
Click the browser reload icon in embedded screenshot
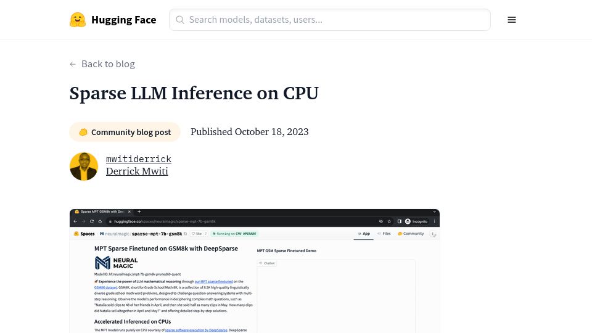[x=92, y=221]
